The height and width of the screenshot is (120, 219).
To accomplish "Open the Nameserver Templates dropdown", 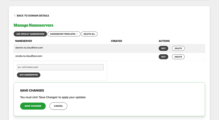I will 64,34.
